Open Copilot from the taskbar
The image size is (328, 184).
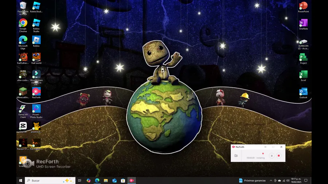(x=89, y=180)
